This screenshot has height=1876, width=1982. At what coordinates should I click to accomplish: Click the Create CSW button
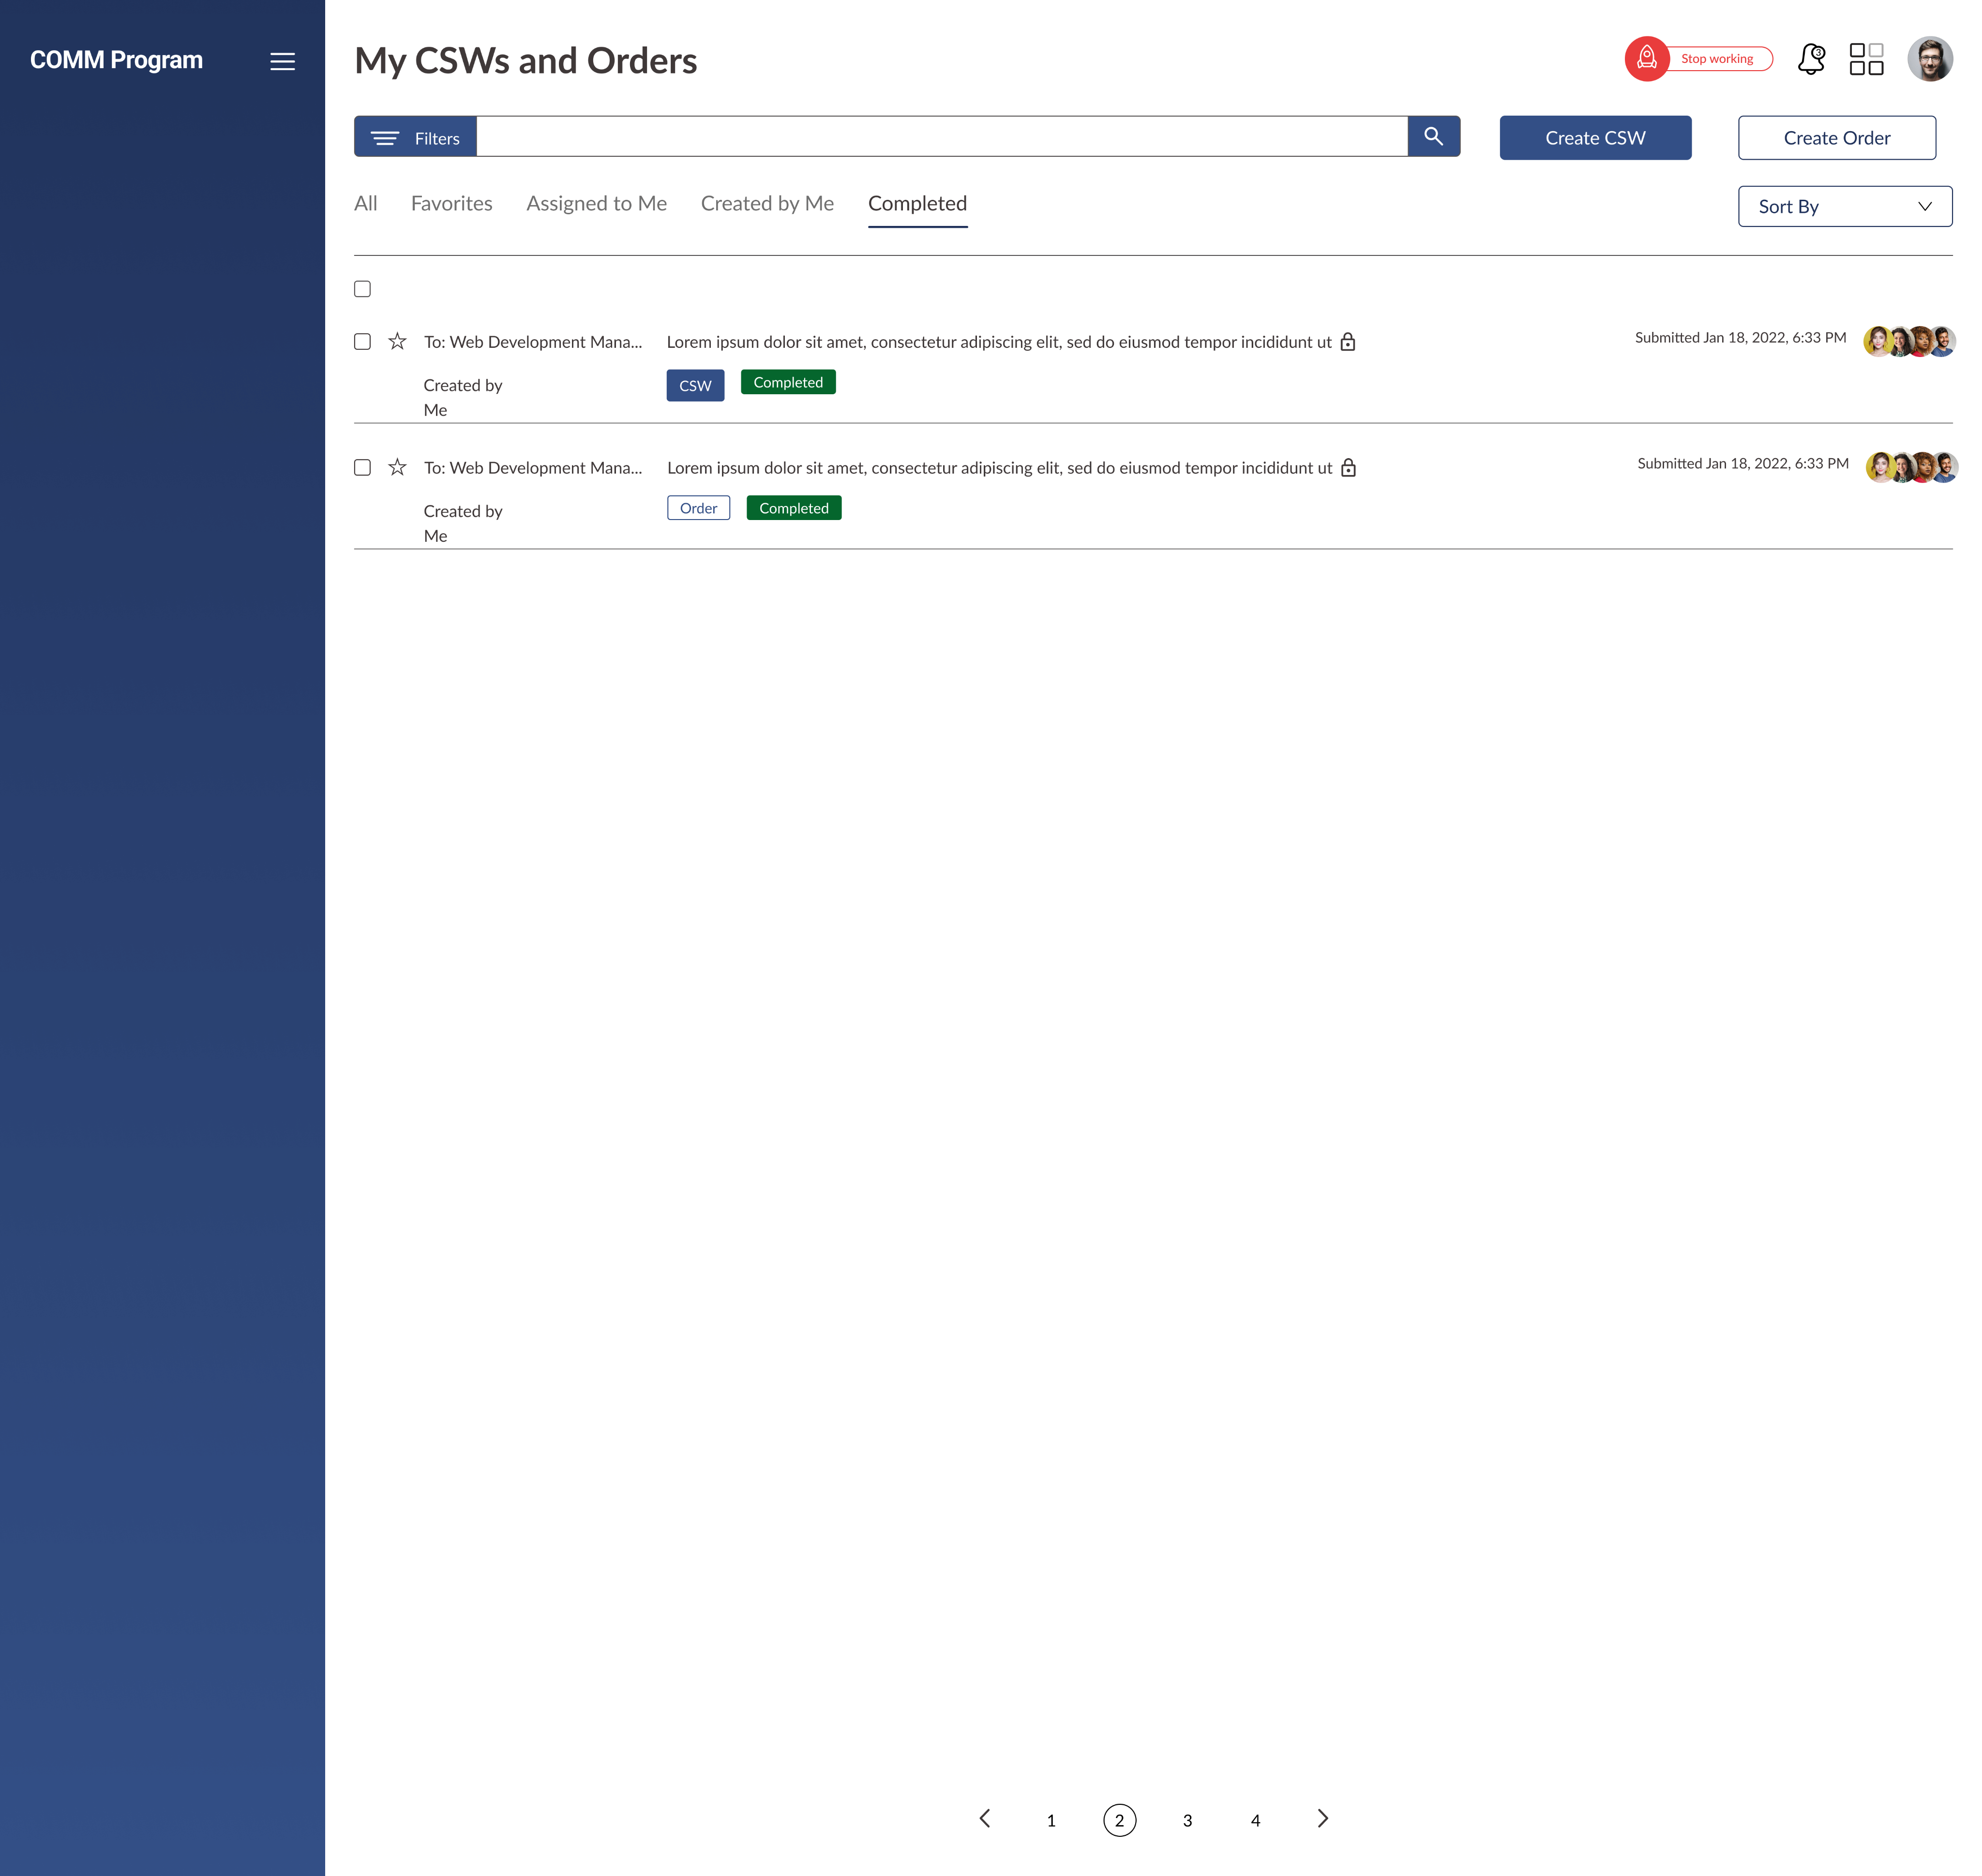pos(1594,138)
